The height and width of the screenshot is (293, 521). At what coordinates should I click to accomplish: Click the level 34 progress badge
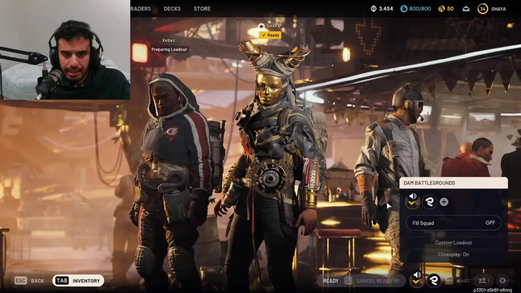483,9
